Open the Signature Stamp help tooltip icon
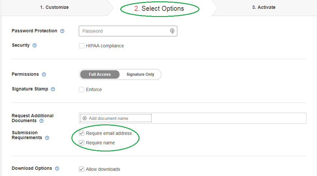The width and height of the screenshot is (317, 176). (x=53, y=89)
